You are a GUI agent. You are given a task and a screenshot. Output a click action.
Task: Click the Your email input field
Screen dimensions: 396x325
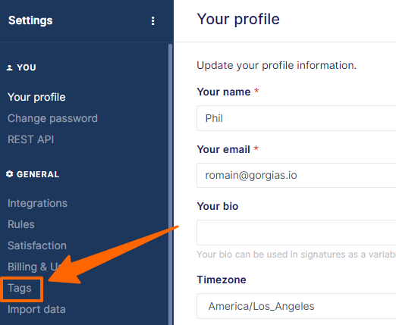[x=297, y=175]
